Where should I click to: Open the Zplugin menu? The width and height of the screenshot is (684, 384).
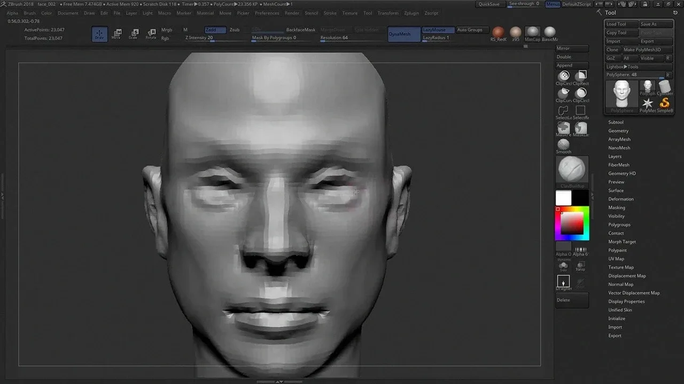(x=411, y=13)
